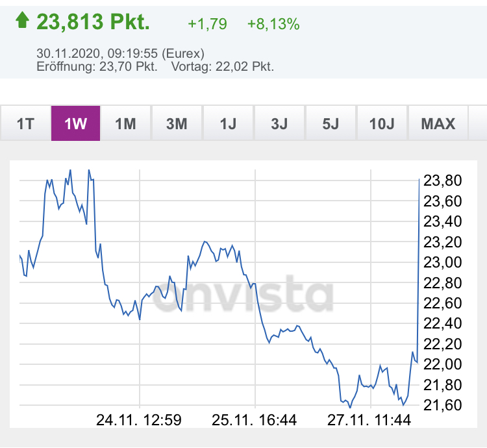This screenshot has height=448, width=487.
Task: Show the 1J yearly chart
Action: click(228, 123)
